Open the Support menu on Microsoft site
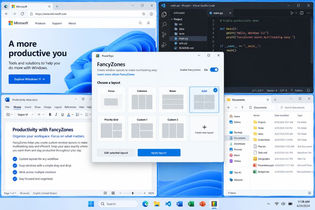The height and width of the screenshot is (210, 315). coord(57,23)
